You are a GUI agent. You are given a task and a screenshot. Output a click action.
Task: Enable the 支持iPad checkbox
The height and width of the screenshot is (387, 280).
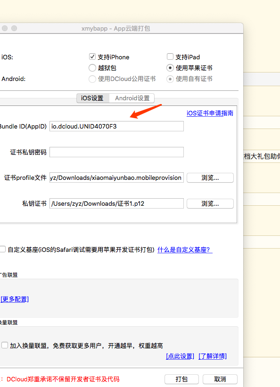170,57
